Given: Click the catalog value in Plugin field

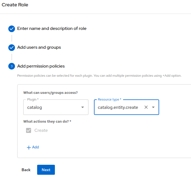Looking at the screenshot, I should (35, 107).
